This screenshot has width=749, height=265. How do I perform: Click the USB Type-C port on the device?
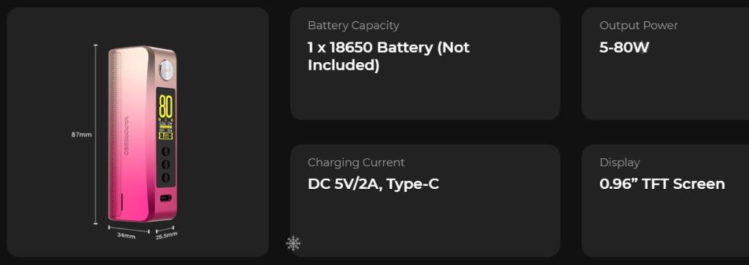[165, 198]
